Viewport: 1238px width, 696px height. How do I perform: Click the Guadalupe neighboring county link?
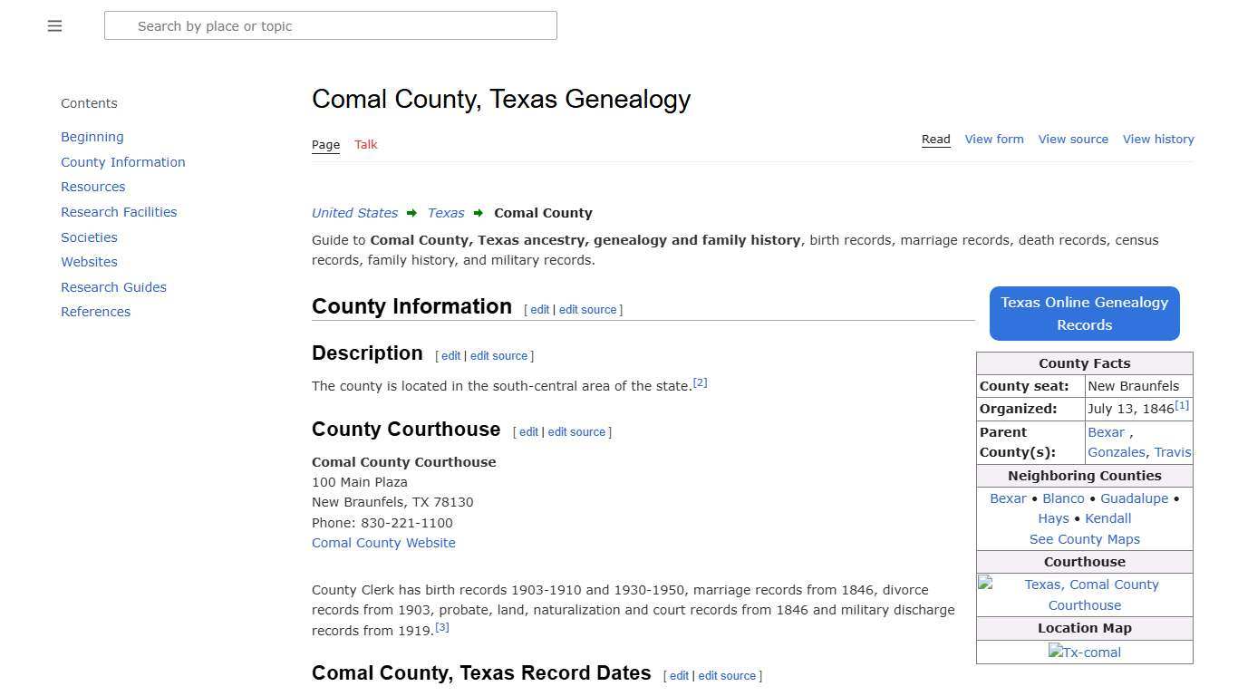tap(1134, 498)
